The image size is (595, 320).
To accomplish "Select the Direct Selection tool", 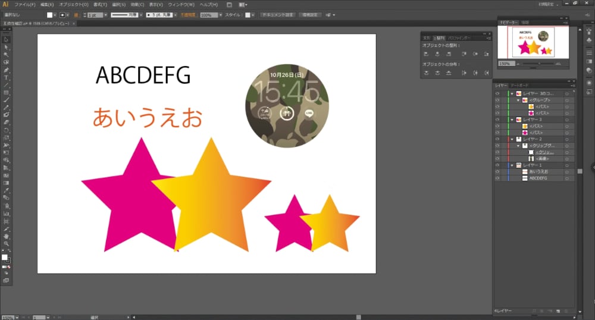I will click(7, 47).
